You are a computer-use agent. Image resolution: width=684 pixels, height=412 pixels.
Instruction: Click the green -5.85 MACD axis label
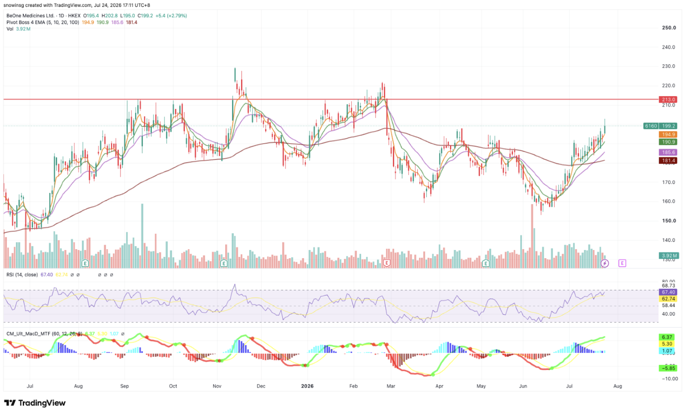pos(668,368)
